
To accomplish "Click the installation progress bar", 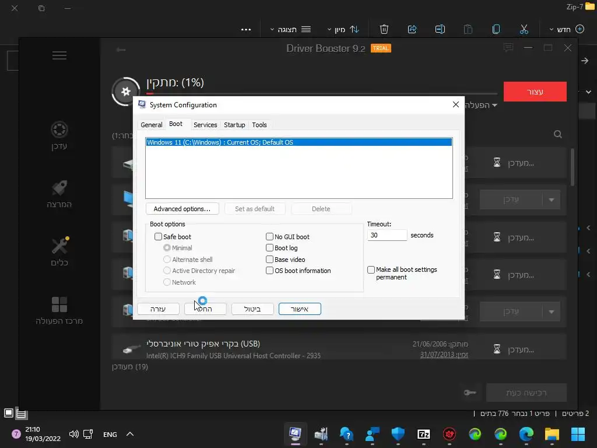I will (322, 93).
